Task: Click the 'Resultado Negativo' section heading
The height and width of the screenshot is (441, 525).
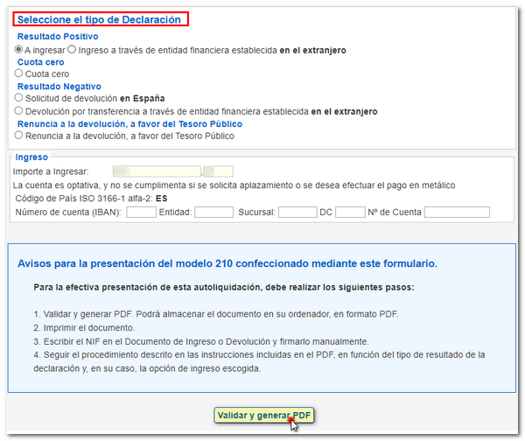Action: tap(59, 87)
